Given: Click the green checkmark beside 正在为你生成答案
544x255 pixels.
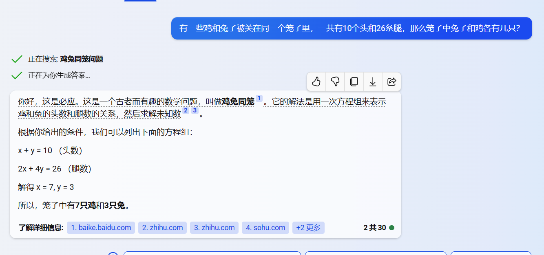Looking at the screenshot, I should click(x=17, y=75).
